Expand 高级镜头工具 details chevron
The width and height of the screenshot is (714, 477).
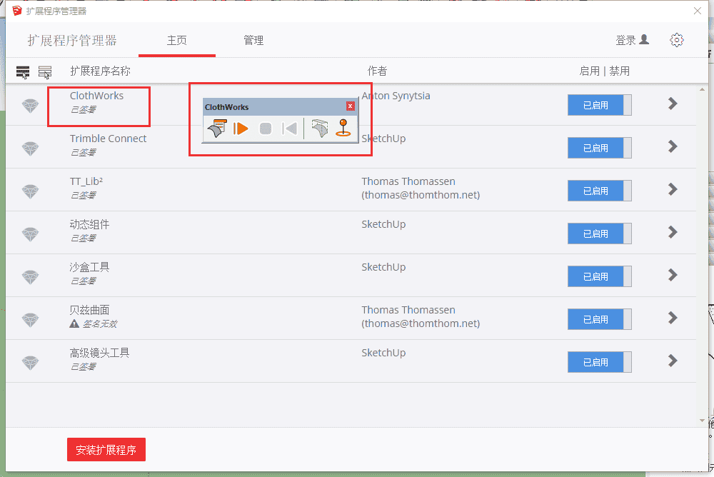point(673,361)
